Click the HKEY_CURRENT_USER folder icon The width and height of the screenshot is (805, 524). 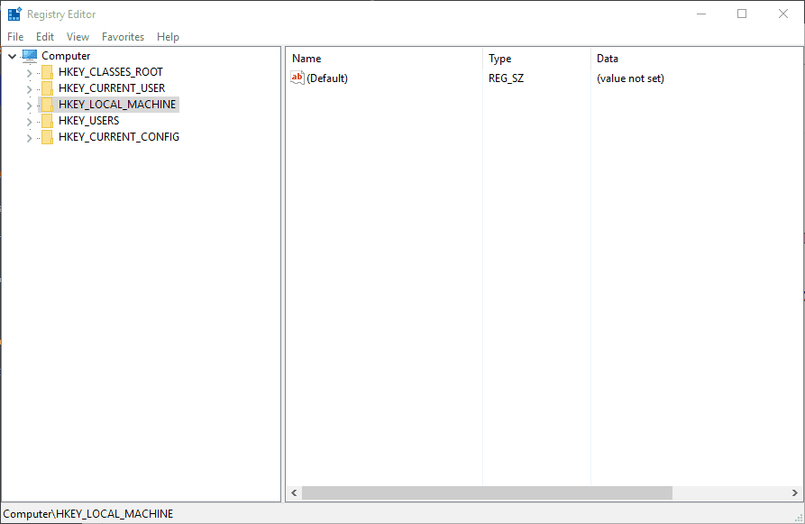(x=47, y=88)
